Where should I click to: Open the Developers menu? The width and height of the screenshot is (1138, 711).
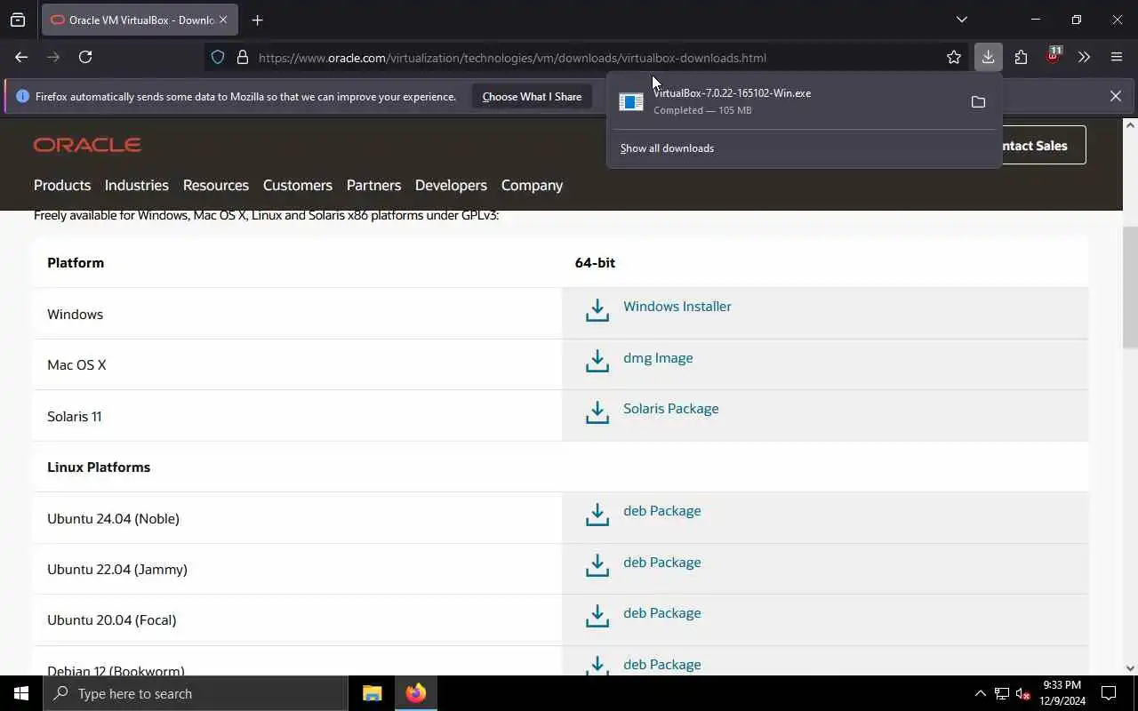click(451, 185)
